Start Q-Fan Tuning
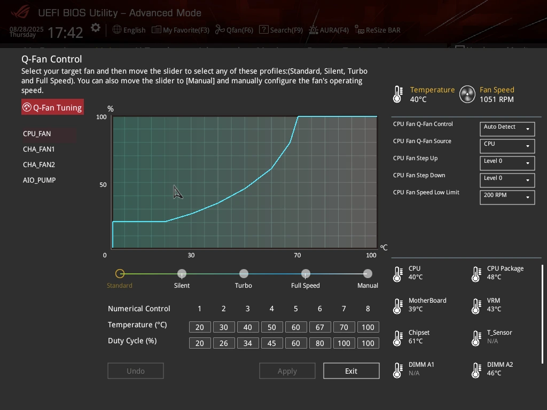 click(x=52, y=107)
